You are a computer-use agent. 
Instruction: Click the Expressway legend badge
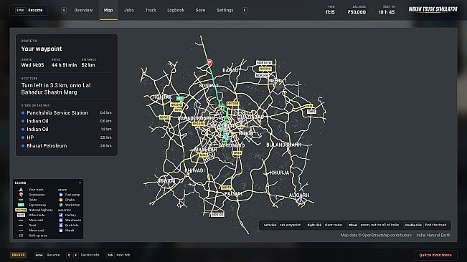(21, 205)
